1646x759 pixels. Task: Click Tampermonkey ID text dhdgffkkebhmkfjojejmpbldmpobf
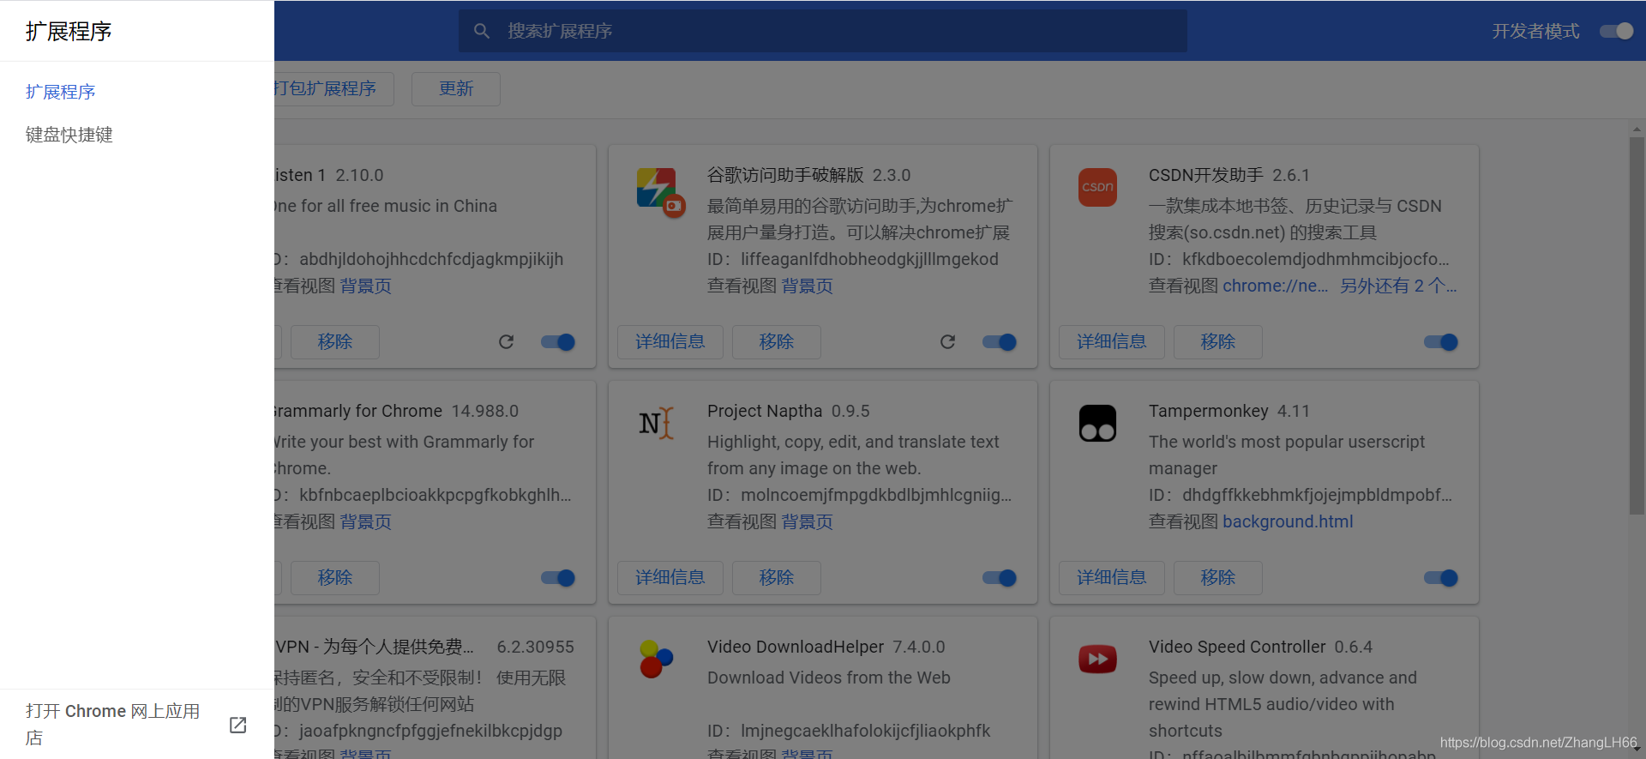[x=1317, y=496]
